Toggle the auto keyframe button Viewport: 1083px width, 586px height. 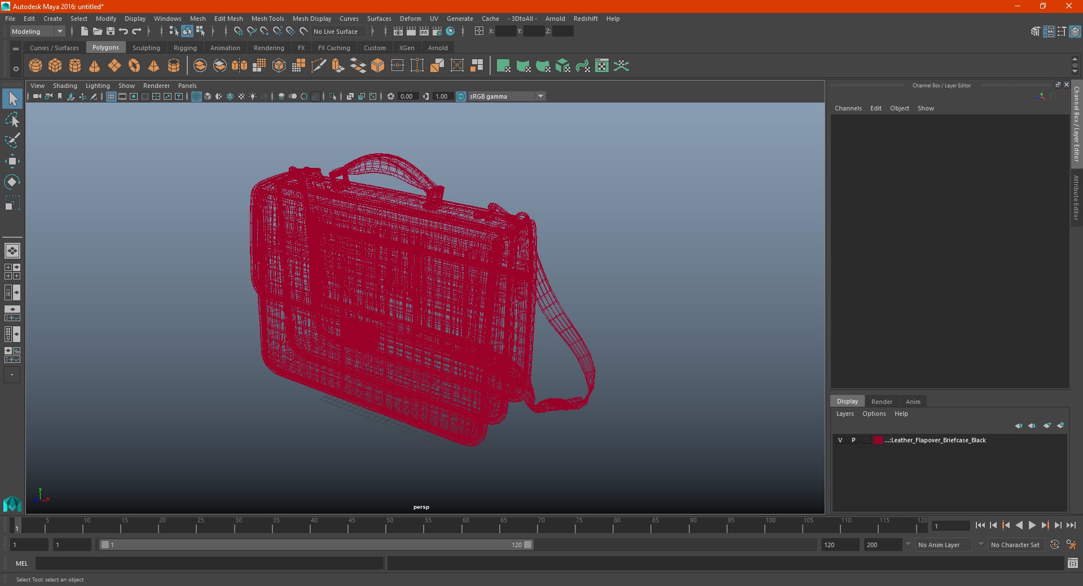point(1055,545)
